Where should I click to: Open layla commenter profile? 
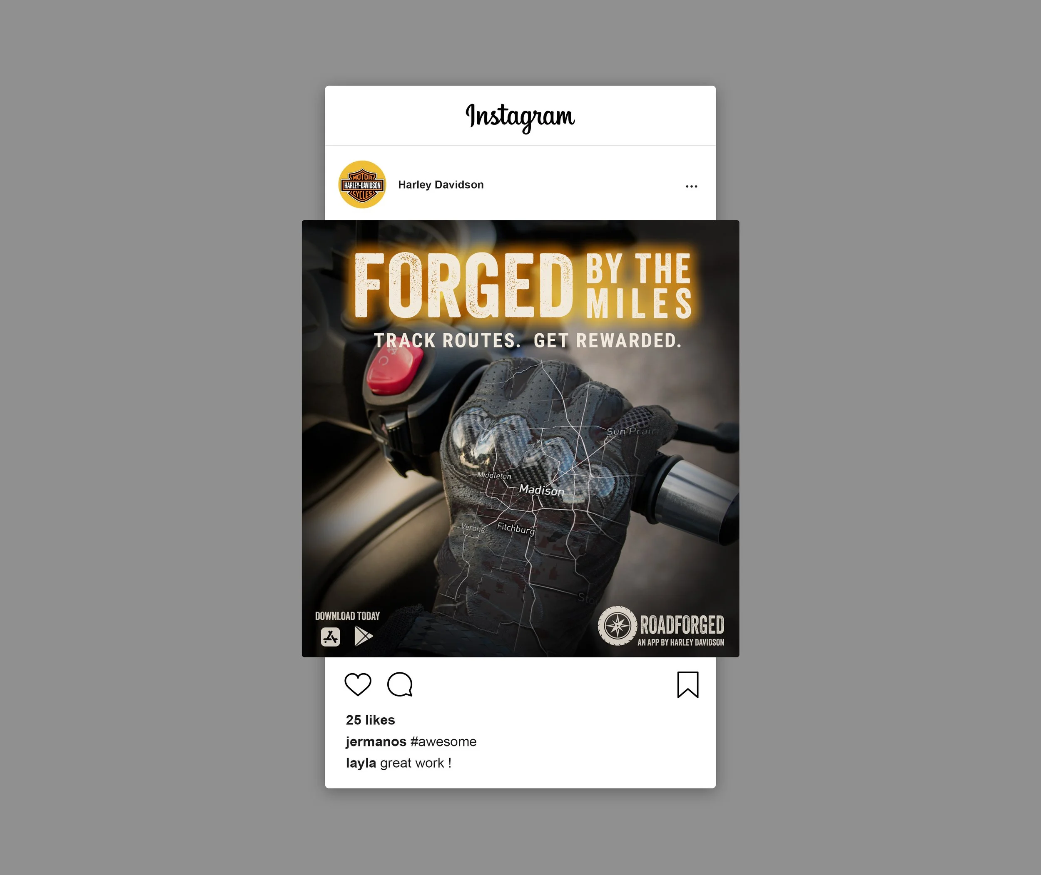tap(361, 763)
